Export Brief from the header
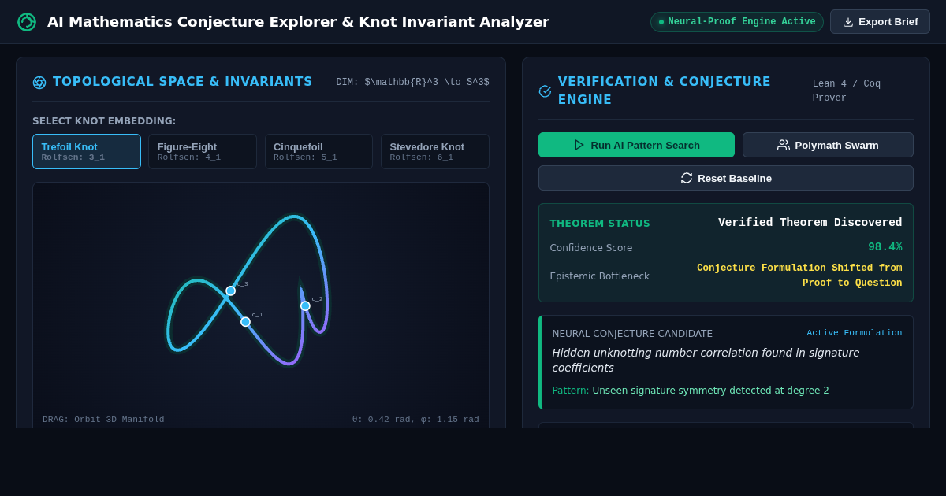The image size is (946, 496). [x=880, y=22]
